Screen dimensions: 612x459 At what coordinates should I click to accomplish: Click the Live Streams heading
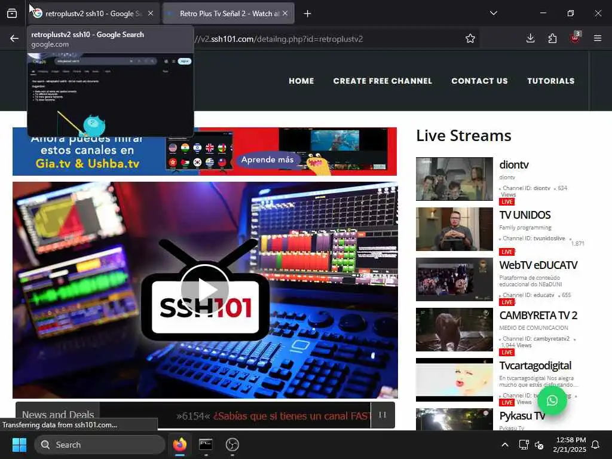(x=463, y=136)
